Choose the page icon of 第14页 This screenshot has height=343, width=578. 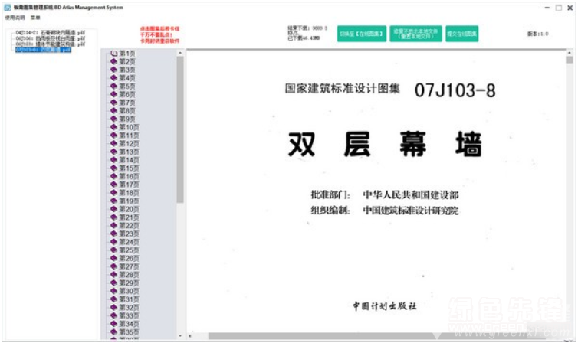tap(114, 160)
